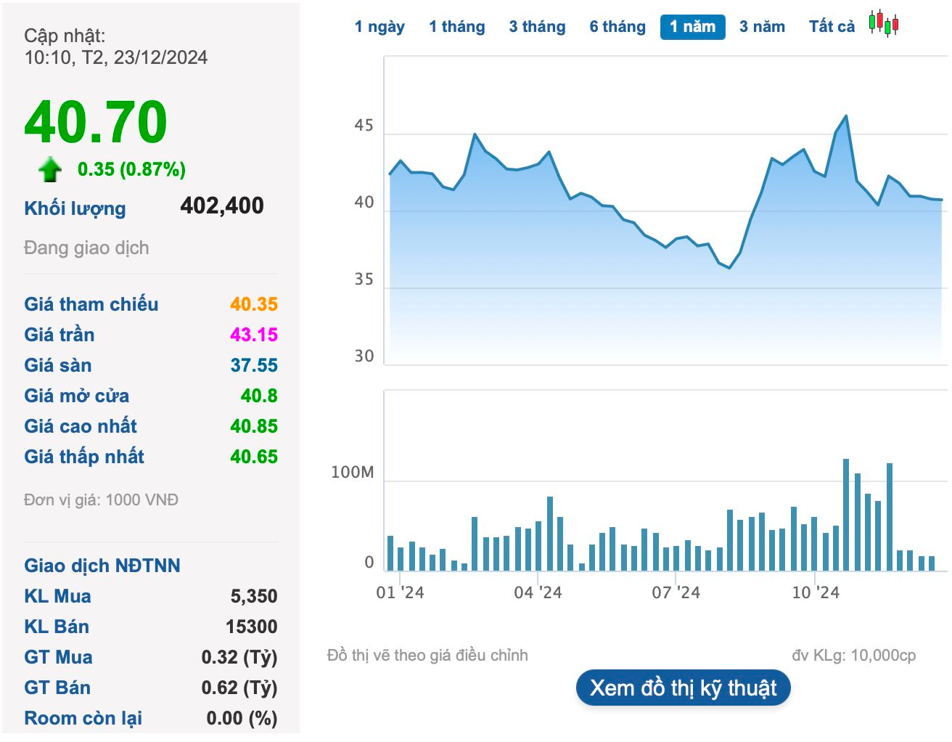Viewport: 952px width, 742px height.
Task: Click the Giao dịch NĐTNN heading
Action: click(x=102, y=566)
